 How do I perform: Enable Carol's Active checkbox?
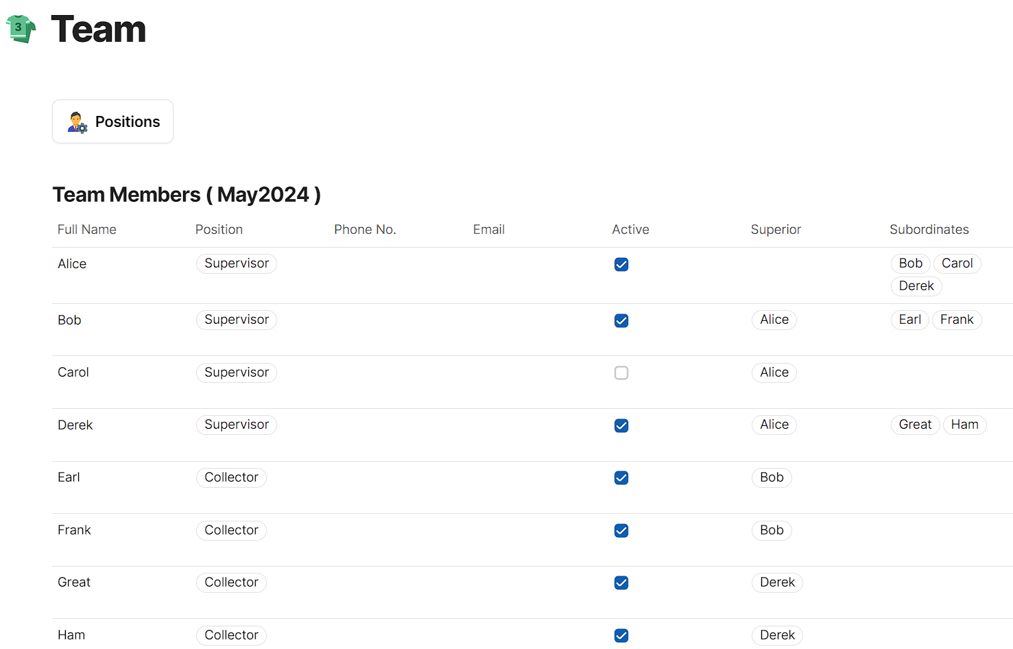[x=621, y=373]
